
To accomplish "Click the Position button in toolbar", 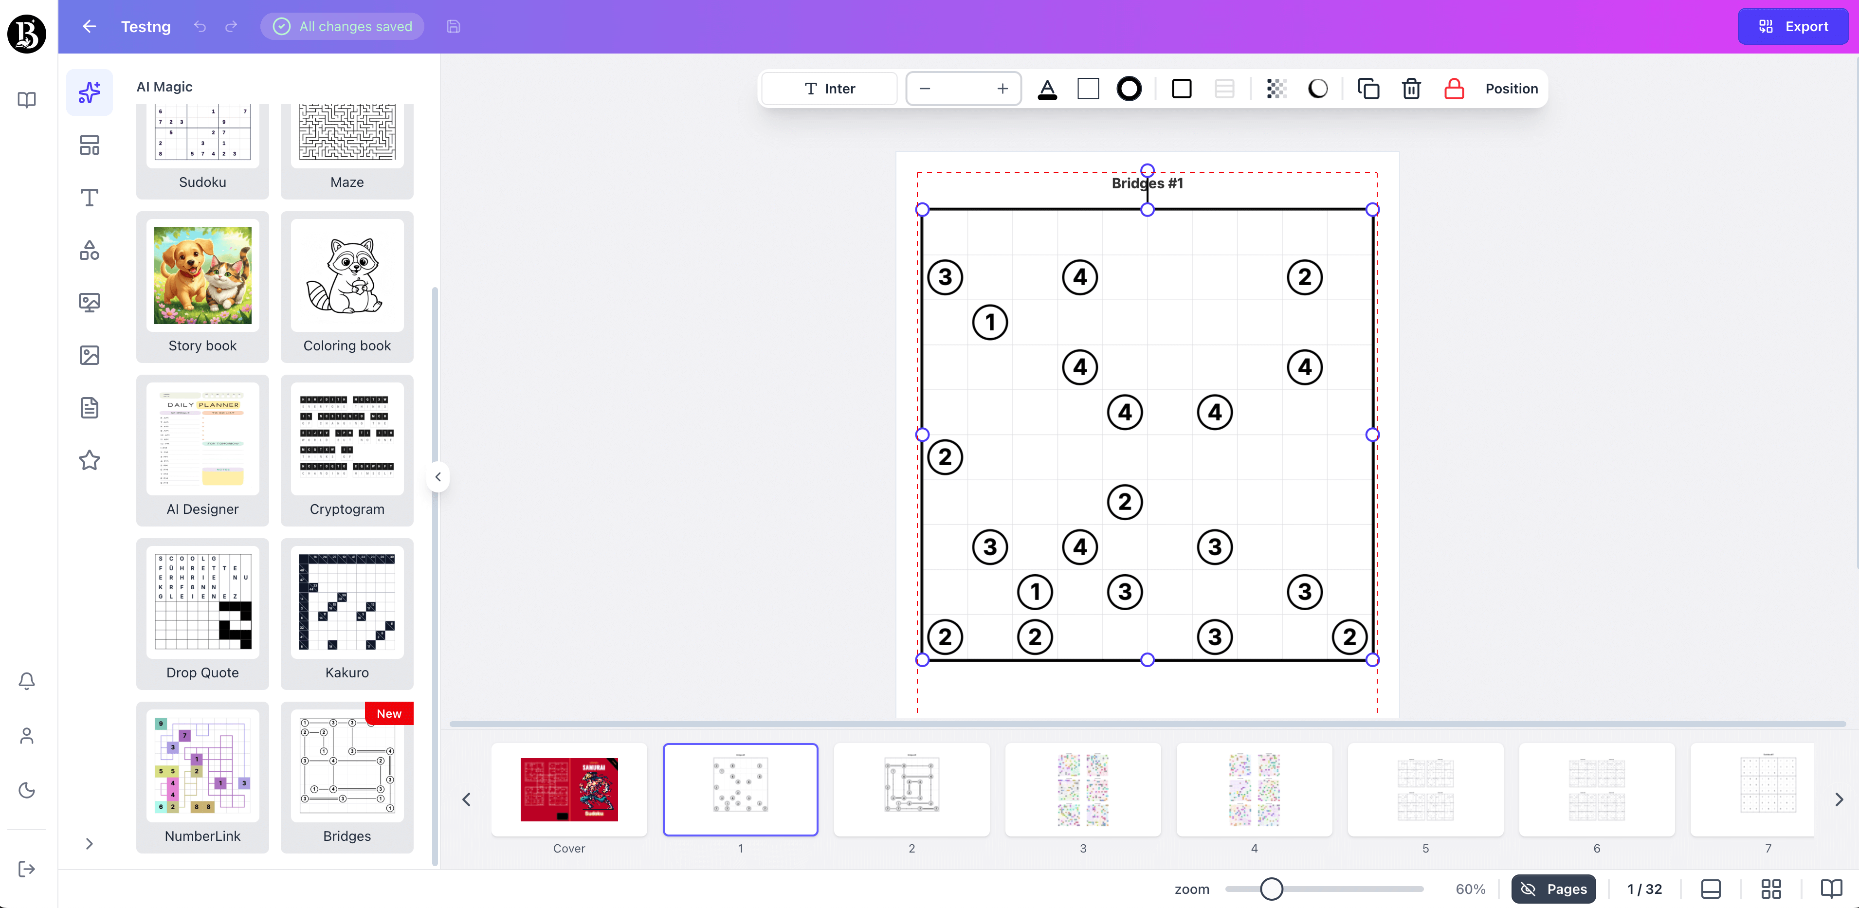I will pyautogui.click(x=1511, y=88).
